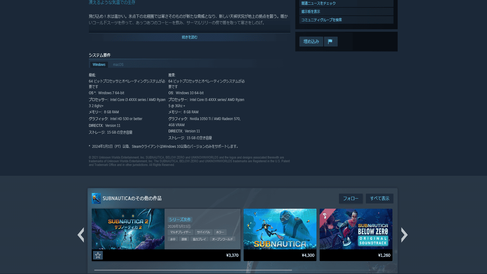Open 関連ニュースをチェック link
The width and height of the screenshot is (487, 274).
[x=347, y=3]
